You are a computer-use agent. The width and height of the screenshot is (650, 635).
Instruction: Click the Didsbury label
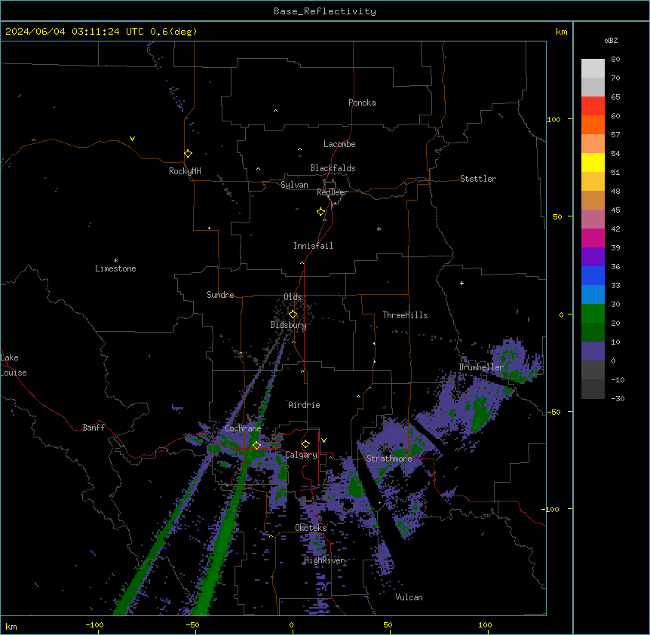(x=289, y=325)
